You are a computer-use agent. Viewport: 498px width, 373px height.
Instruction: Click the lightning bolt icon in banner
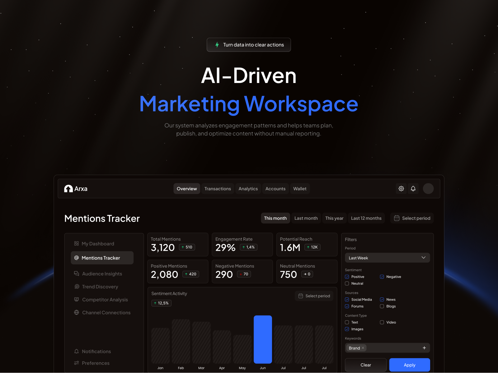click(x=217, y=45)
